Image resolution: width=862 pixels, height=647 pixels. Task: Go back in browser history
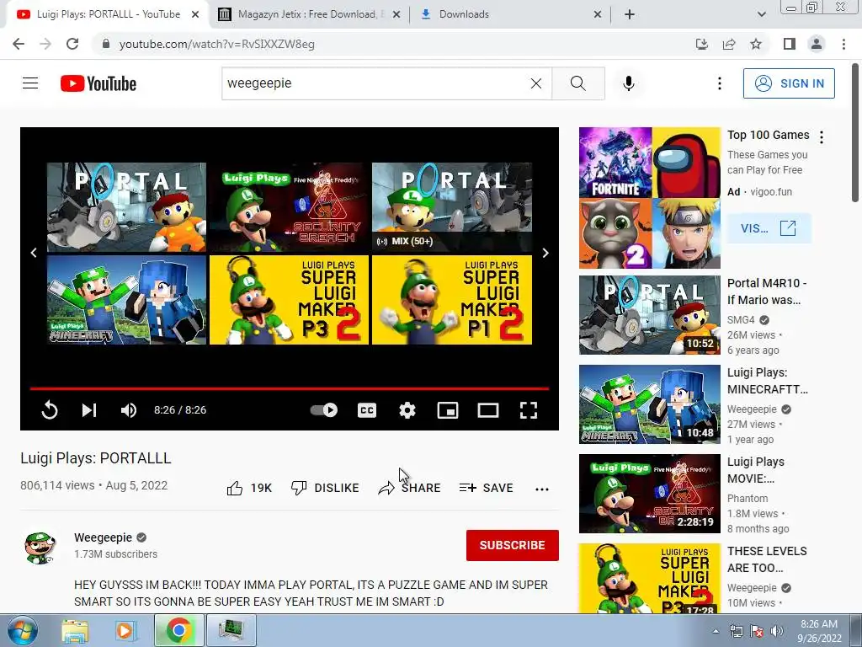point(19,44)
